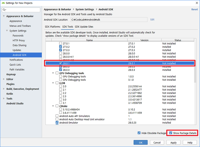The image size is (200, 147).
Task: Uncheck the 27.0.3 build tools checkbox
Action: click(61, 50)
